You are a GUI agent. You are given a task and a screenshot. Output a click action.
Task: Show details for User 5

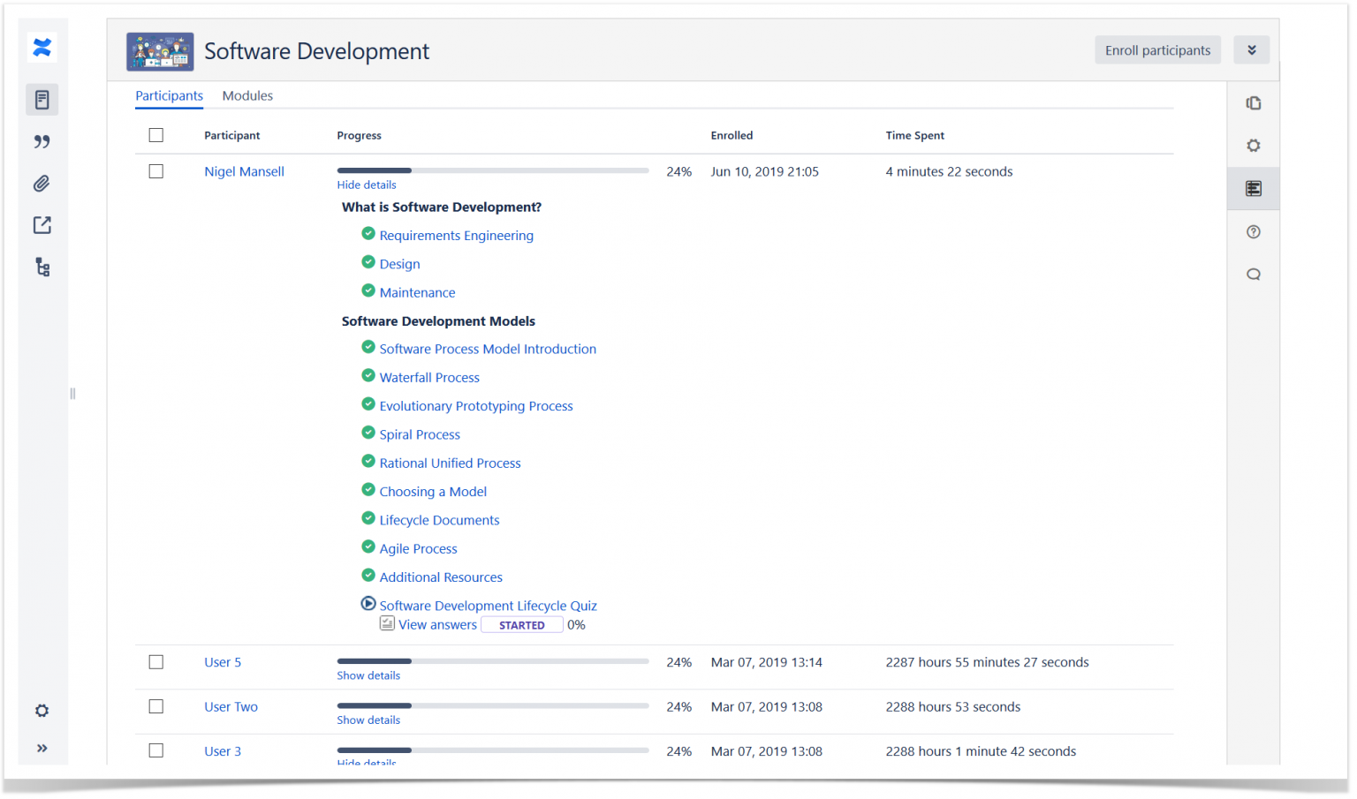tap(368, 675)
